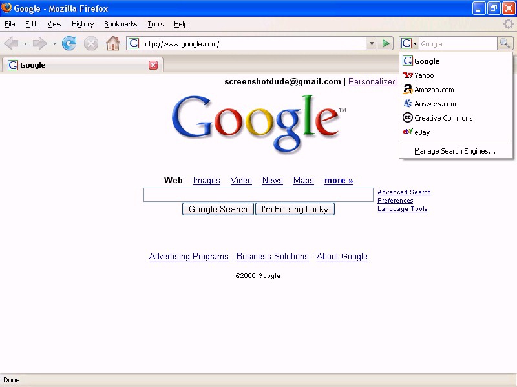Click the screenshotdude@gmail.com account text
Image resolution: width=517 pixels, height=387 pixels.
point(282,82)
